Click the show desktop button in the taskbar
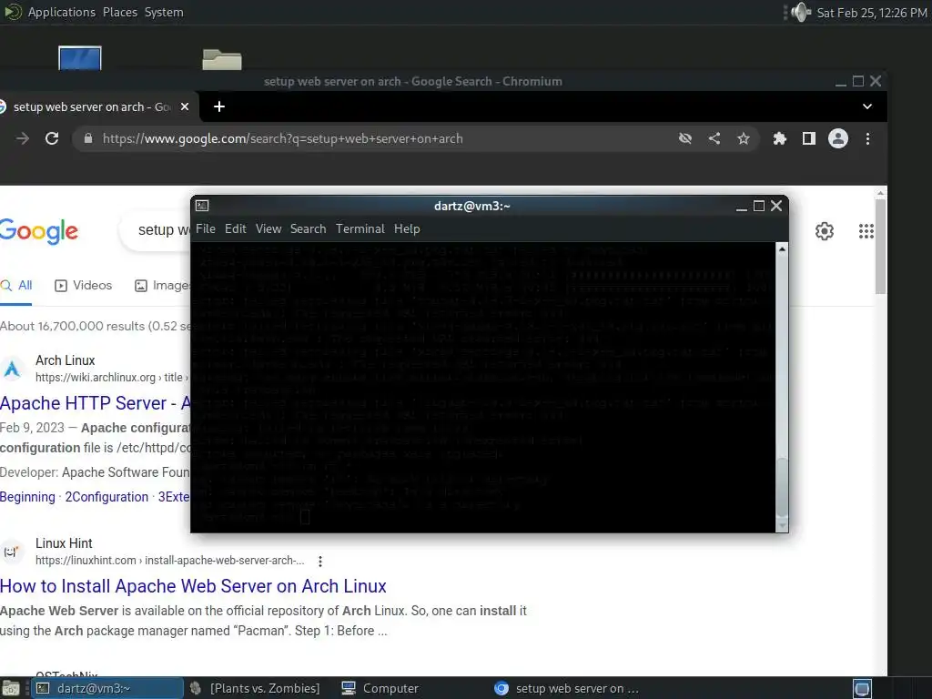The width and height of the screenshot is (932, 699). click(11, 688)
